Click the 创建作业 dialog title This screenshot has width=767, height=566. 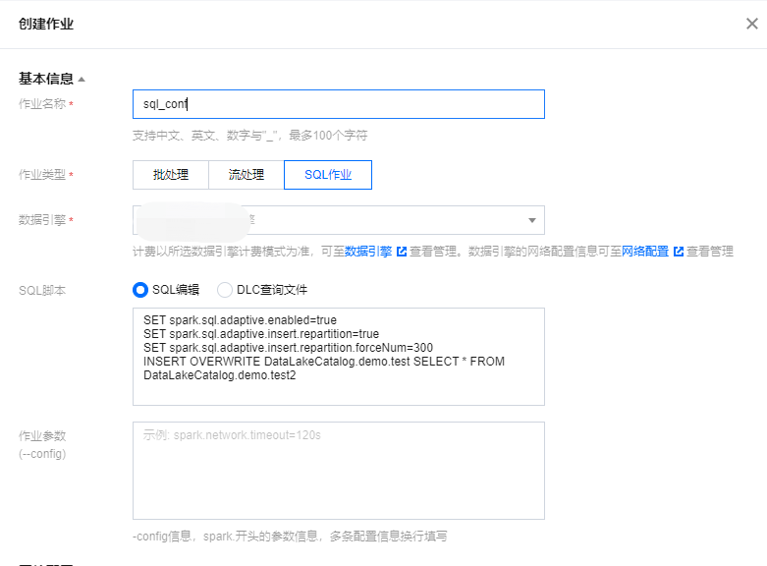46,24
